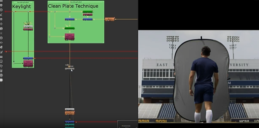Select the blue node above Copy2
This screenshot has width=259, height=128.
(28, 58)
